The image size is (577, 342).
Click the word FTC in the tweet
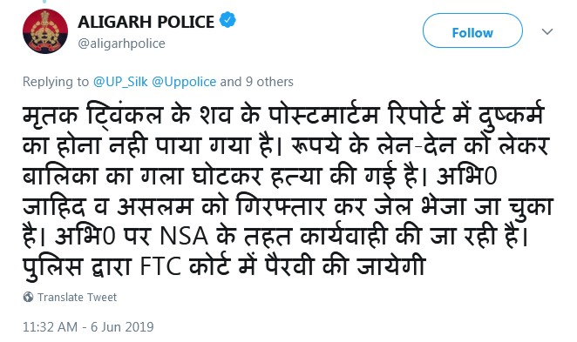tap(160, 266)
